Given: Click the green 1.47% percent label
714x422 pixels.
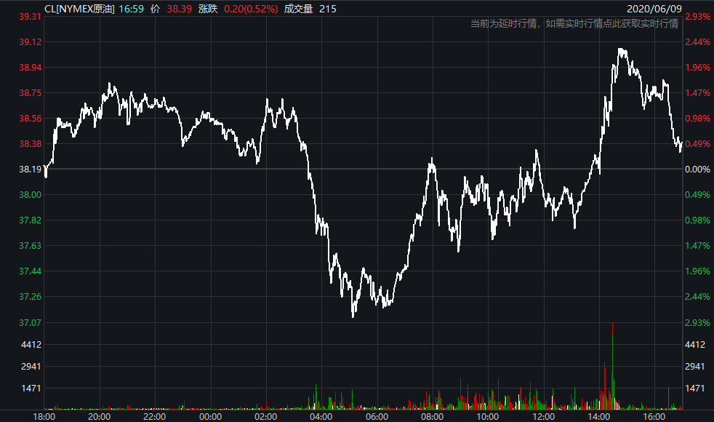Looking at the screenshot, I should tap(697, 246).
